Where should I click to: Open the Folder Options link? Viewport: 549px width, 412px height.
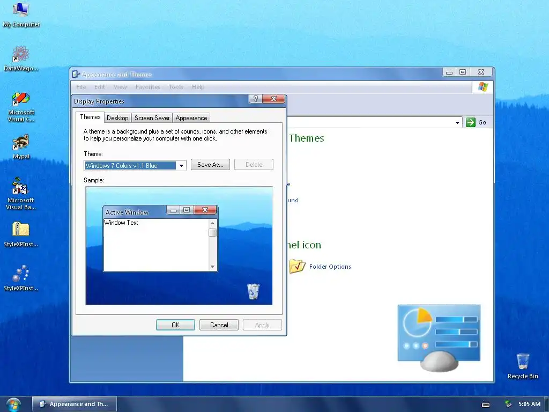pos(330,267)
